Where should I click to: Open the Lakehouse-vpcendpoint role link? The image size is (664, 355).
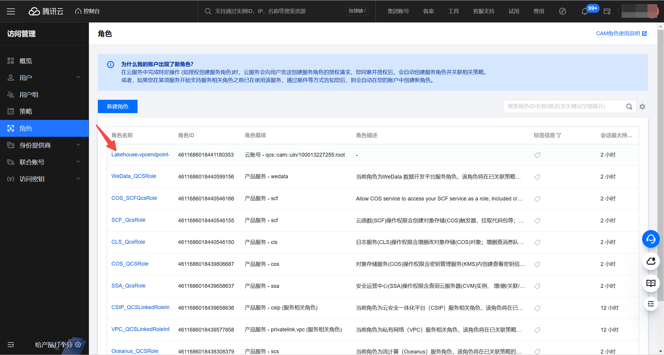(140, 155)
